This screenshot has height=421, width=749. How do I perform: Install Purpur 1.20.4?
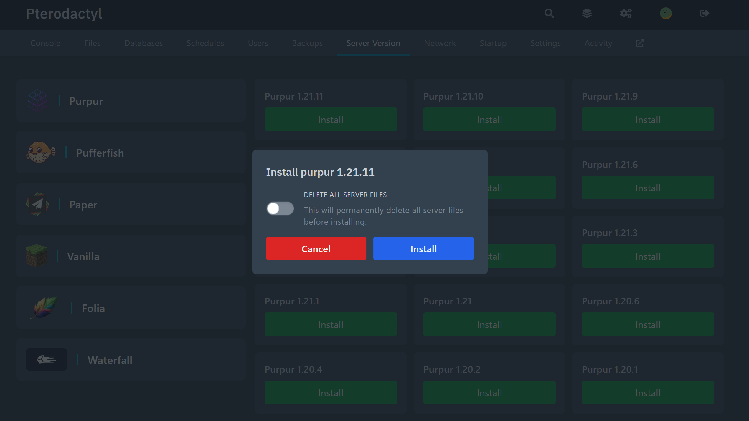pos(331,392)
